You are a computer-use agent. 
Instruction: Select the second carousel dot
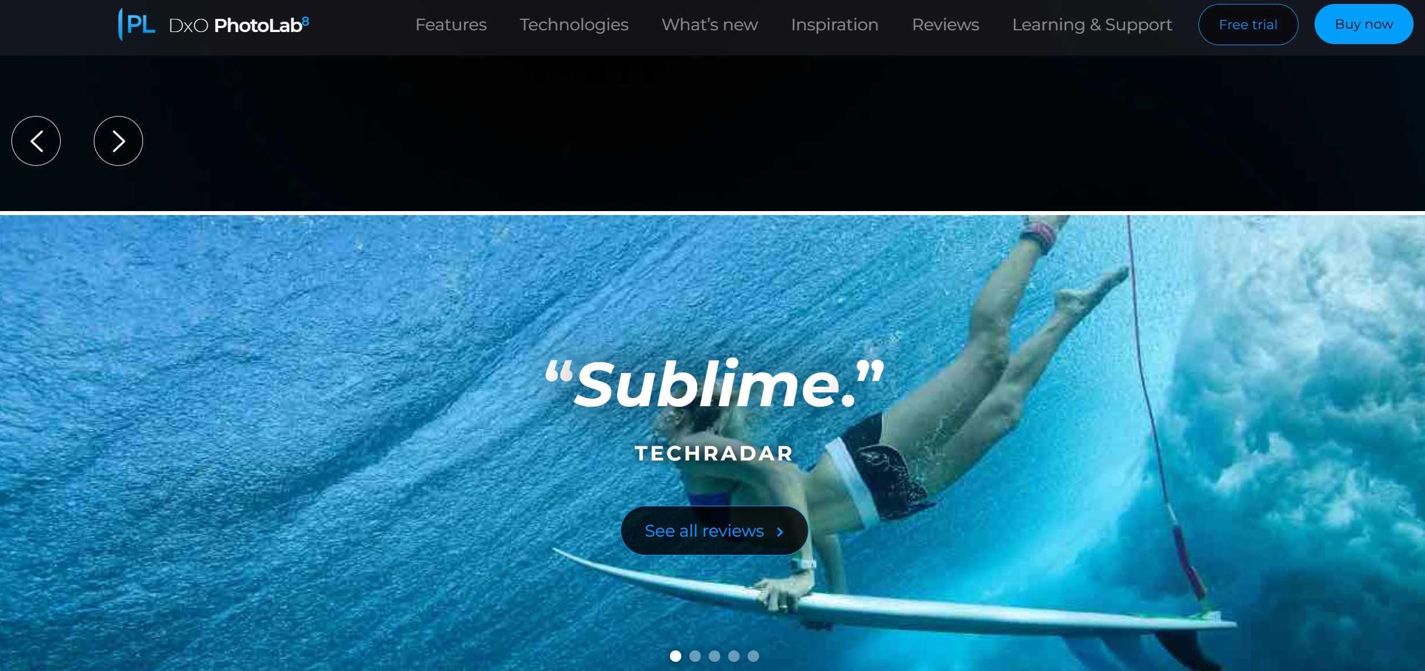[x=695, y=656]
